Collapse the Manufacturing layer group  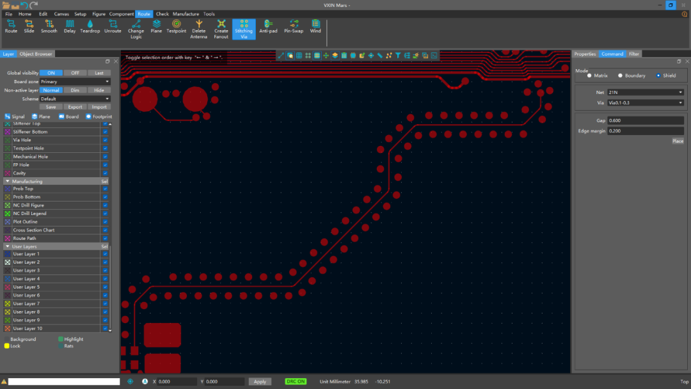tap(8, 182)
